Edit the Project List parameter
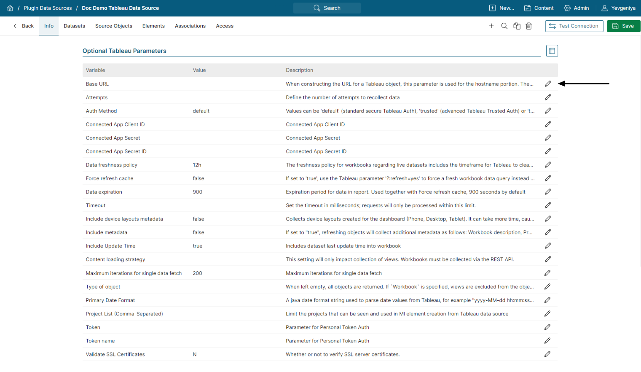This screenshot has height=372, width=641. (547, 314)
